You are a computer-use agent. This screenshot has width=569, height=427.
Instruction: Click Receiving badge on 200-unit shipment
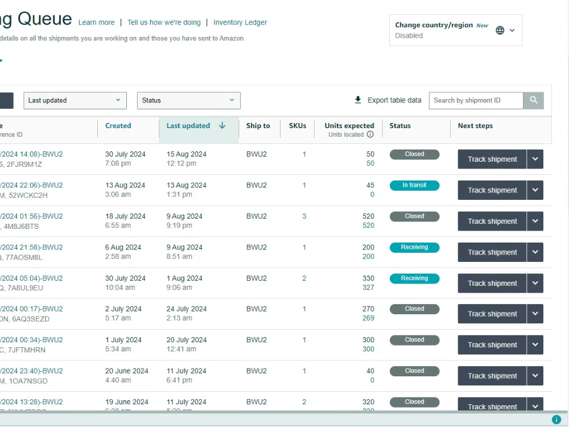(414, 247)
